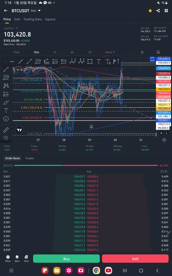Open the sidebar Fibonacci lines tools
Viewport: 172px width, 276px height.
6,77
